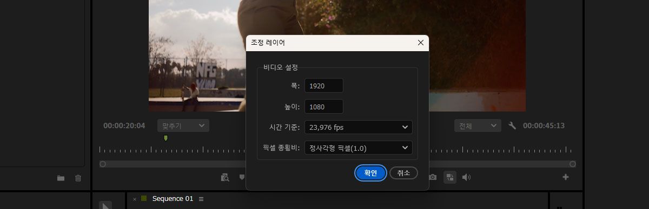Open the 맞추기 zoom level dropdown
Image resolution: width=649 pixels, height=209 pixels.
coord(183,126)
